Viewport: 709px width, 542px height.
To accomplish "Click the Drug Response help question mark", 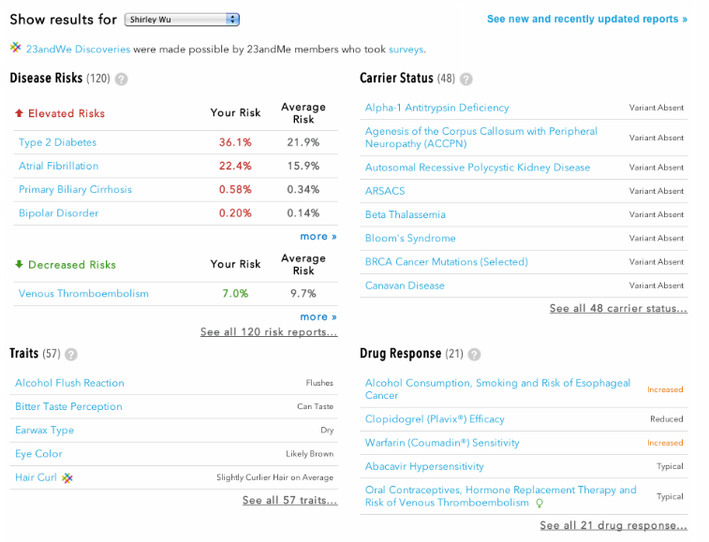I will point(474,354).
